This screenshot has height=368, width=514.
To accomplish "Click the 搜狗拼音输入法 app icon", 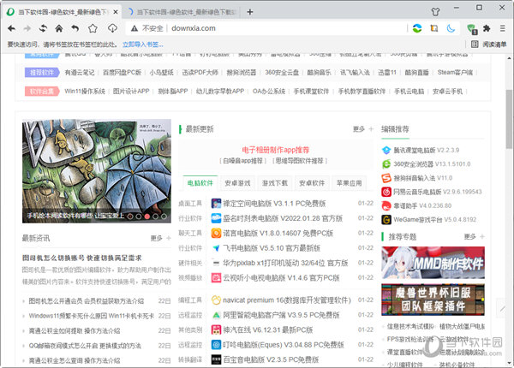I will 386,178.
